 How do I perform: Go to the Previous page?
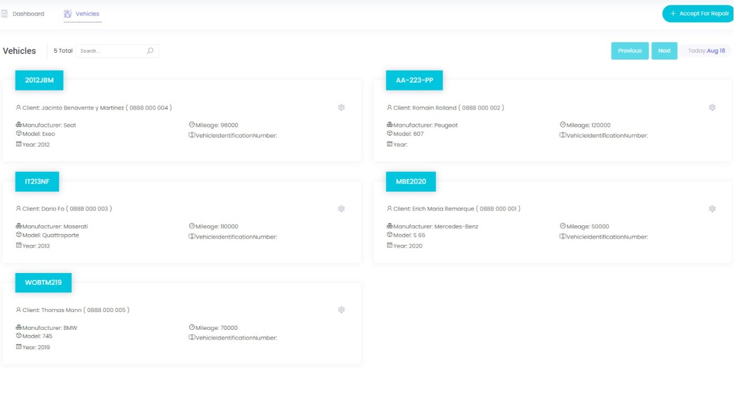click(630, 50)
